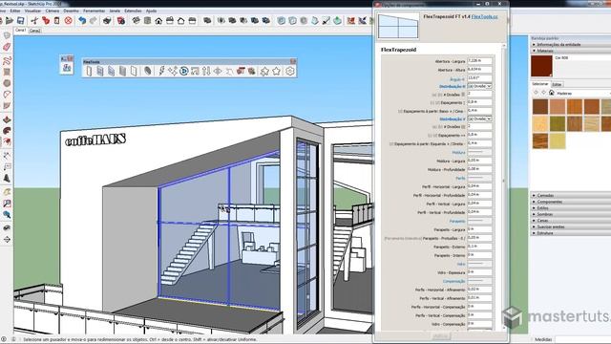Select the Circle tool in left toolbar

point(7,83)
